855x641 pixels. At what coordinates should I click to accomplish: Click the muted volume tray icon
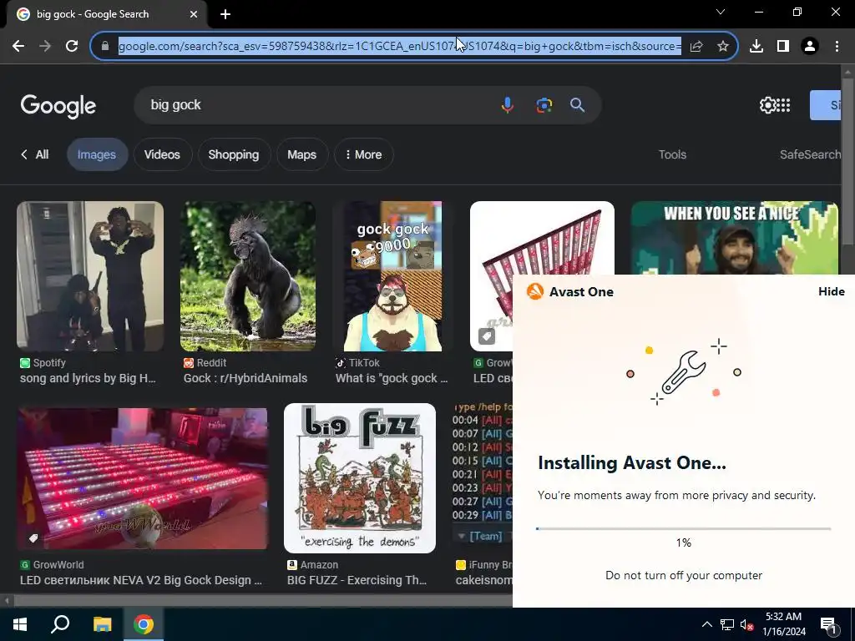(x=746, y=624)
